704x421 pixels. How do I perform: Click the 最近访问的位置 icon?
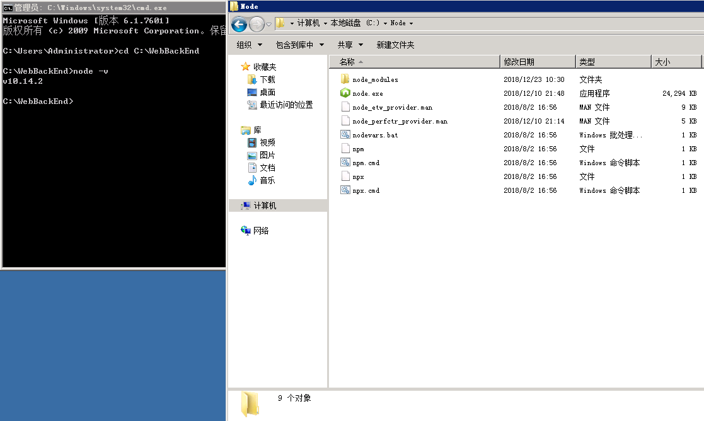pos(252,105)
